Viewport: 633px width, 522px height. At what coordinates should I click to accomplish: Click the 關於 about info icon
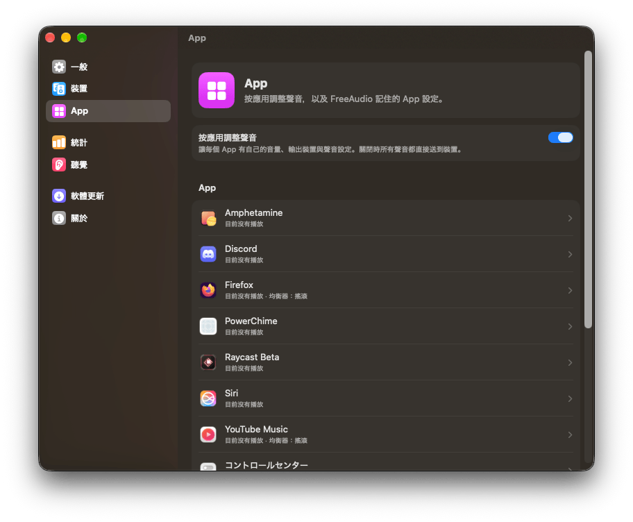[x=59, y=219]
